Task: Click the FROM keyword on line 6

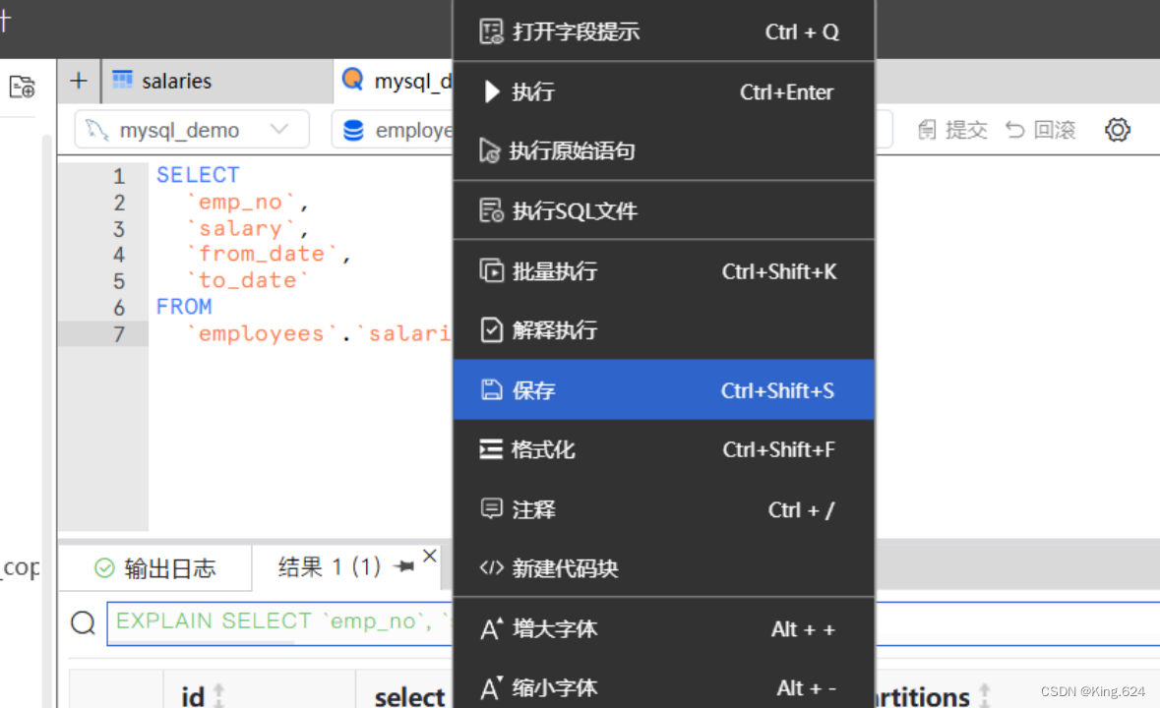Action: 184,307
